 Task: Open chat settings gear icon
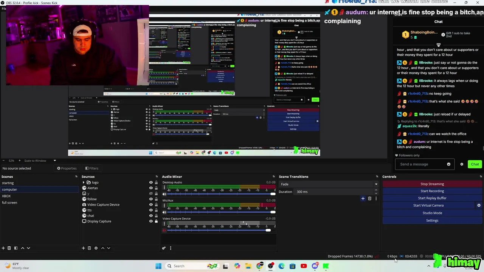pos(462,164)
